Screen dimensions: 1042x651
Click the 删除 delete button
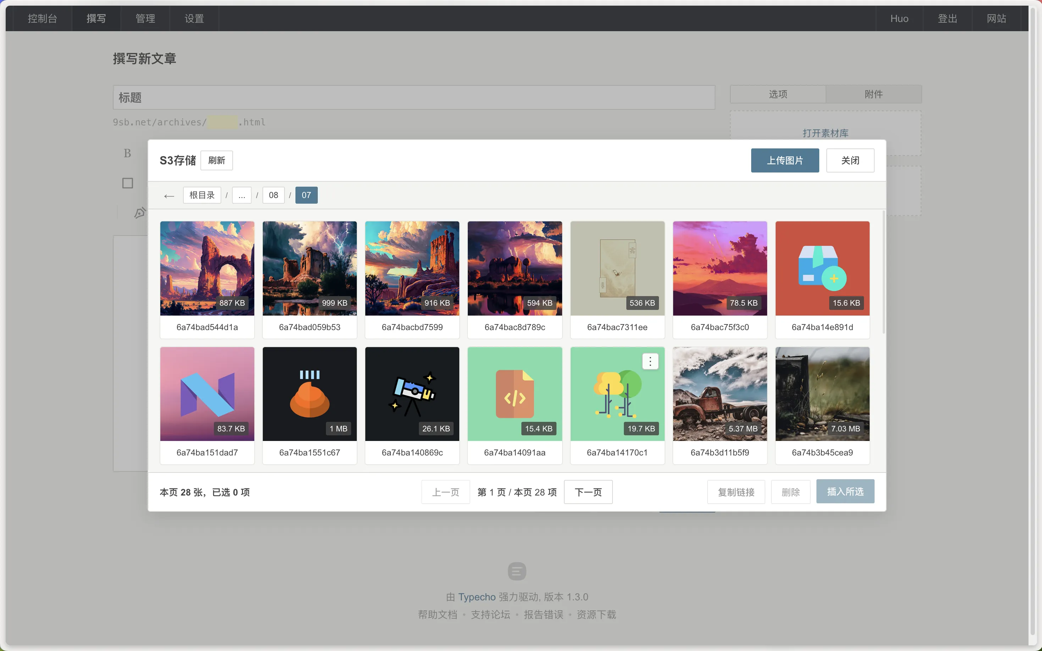(x=790, y=492)
